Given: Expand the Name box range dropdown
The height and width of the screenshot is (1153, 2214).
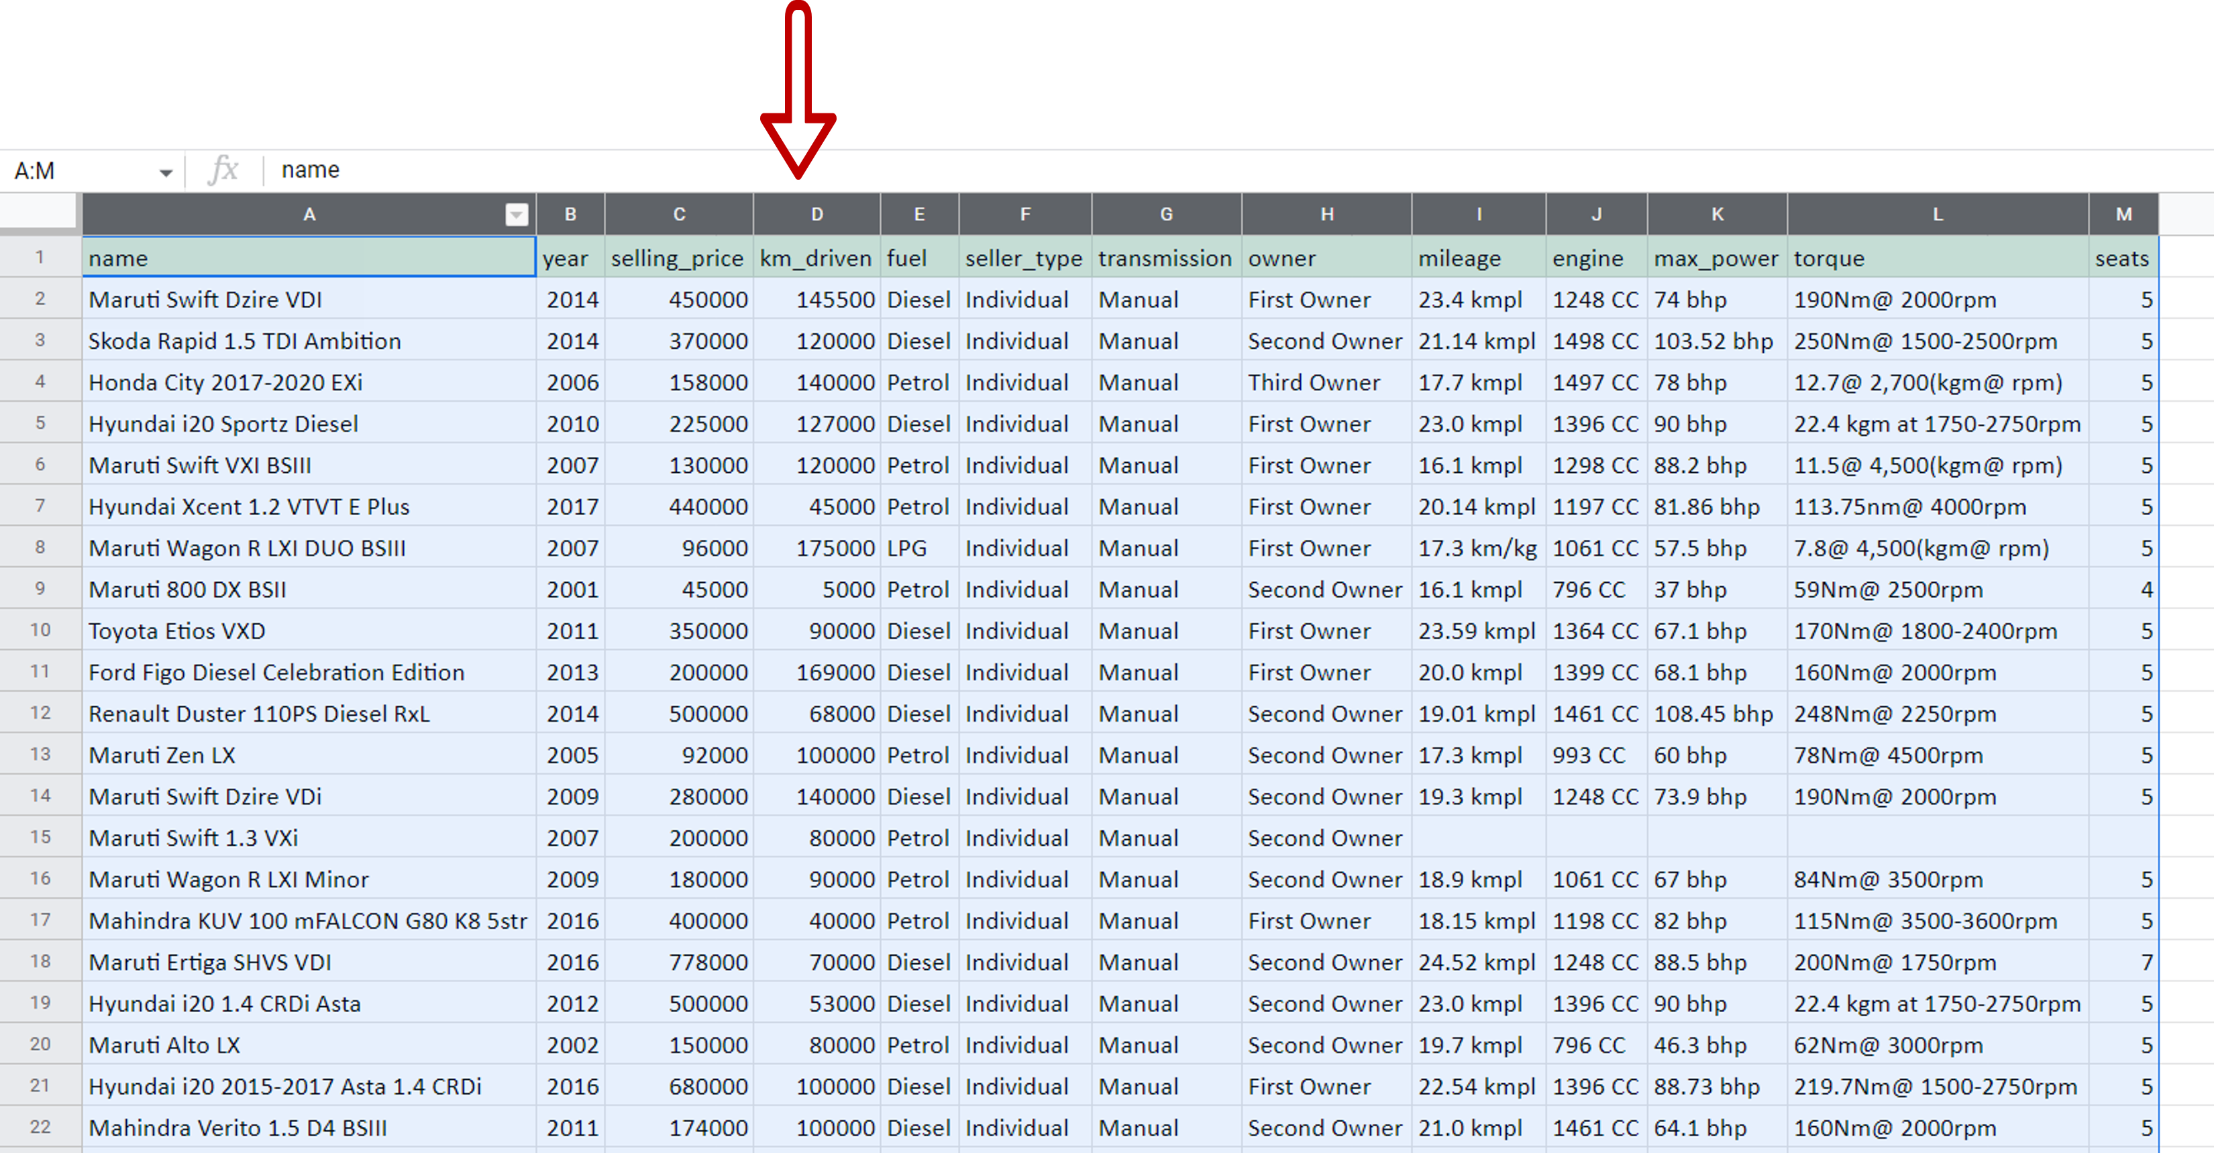Looking at the screenshot, I should [x=165, y=172].
